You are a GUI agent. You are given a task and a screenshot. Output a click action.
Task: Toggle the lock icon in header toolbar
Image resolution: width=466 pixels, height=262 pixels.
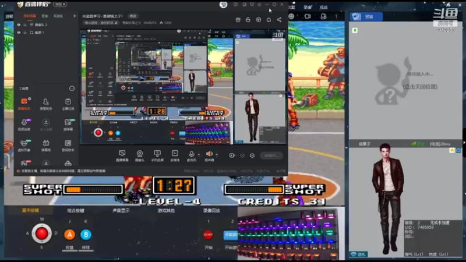pyautogui.click(x=248, y=20)
